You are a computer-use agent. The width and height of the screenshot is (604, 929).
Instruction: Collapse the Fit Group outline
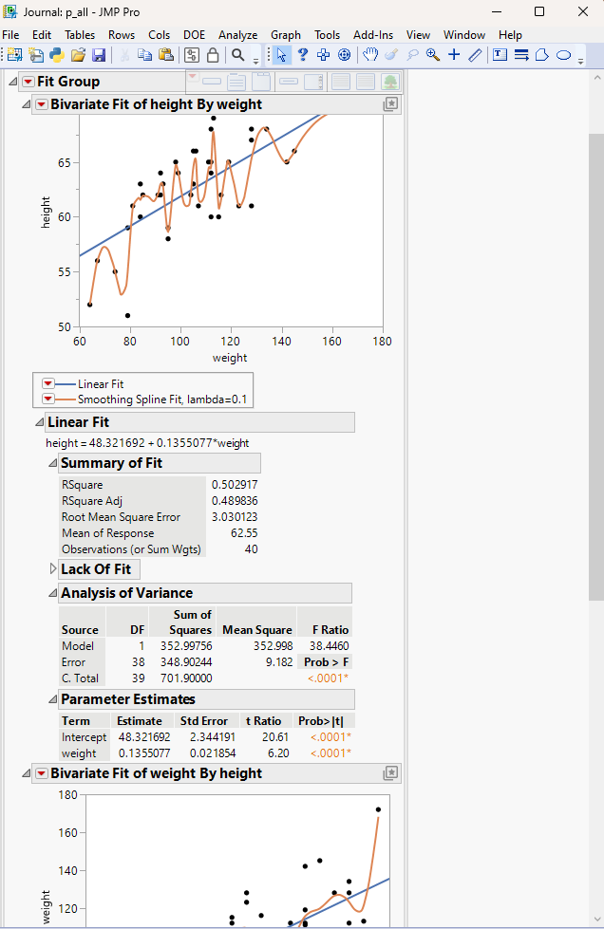pos(13,82)
